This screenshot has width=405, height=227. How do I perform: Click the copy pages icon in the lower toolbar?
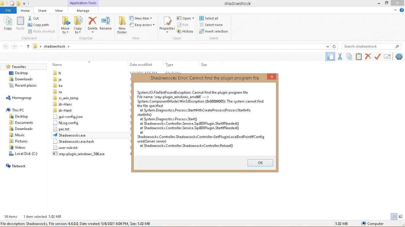click(x=349, y=56)
